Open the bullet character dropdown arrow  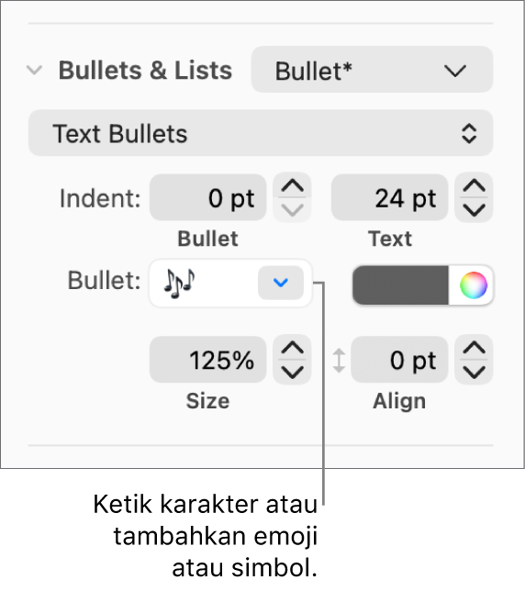coord(281,283)
